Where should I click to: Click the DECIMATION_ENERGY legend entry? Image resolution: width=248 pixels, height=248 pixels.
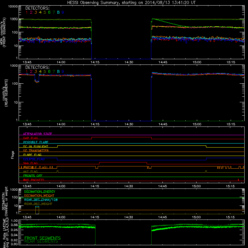point(40,192)
